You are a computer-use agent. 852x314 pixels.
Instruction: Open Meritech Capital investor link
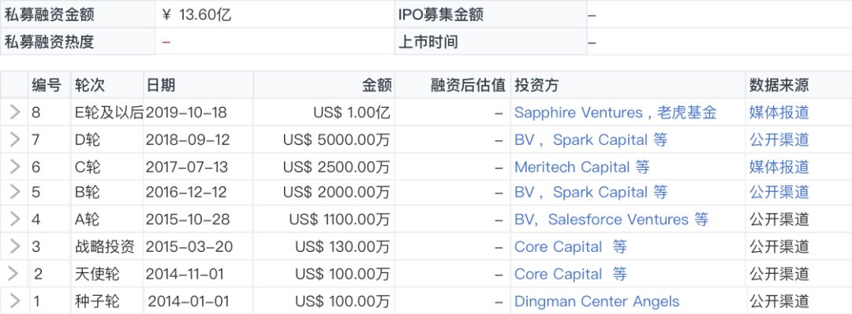pyautogui.click(x=572, y=167)
